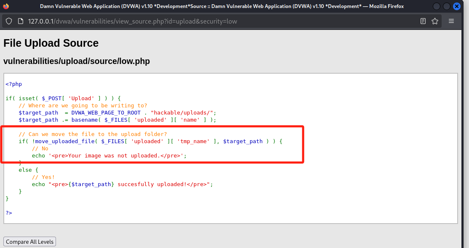469x248 pixels.
Task: Click the closing ?> PHP tag
Action: coord(9,213)
